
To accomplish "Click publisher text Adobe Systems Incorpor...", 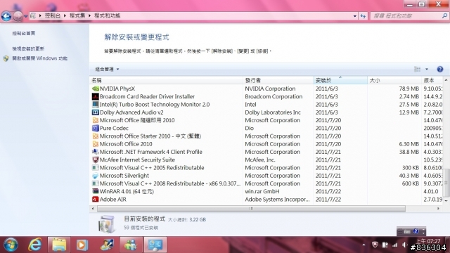I will tap(277, 200).
